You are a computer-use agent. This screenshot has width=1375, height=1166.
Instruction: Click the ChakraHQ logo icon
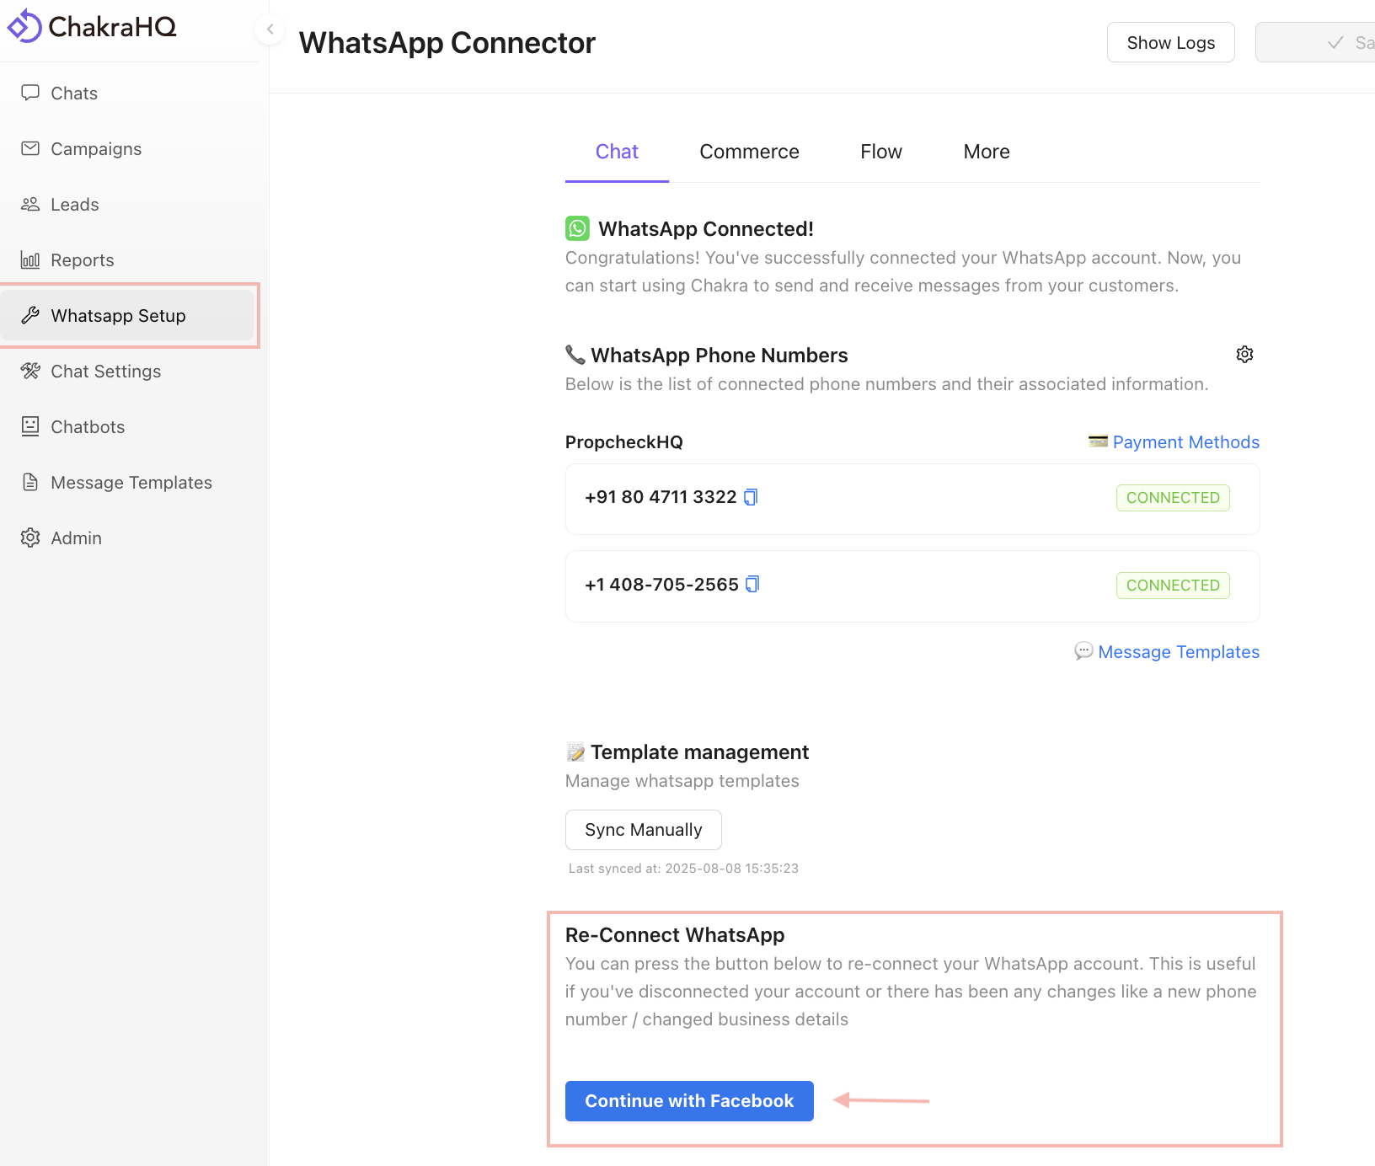point(24,26)
